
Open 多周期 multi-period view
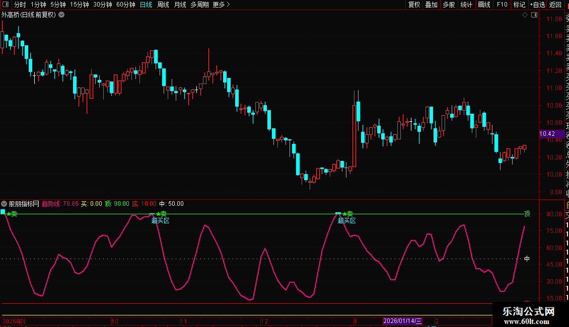pyautogui.click(x=199, y=5)
